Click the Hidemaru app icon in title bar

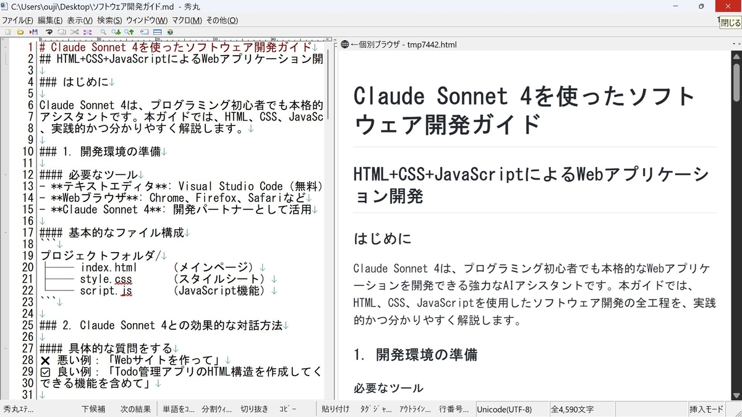click(6, 6)
